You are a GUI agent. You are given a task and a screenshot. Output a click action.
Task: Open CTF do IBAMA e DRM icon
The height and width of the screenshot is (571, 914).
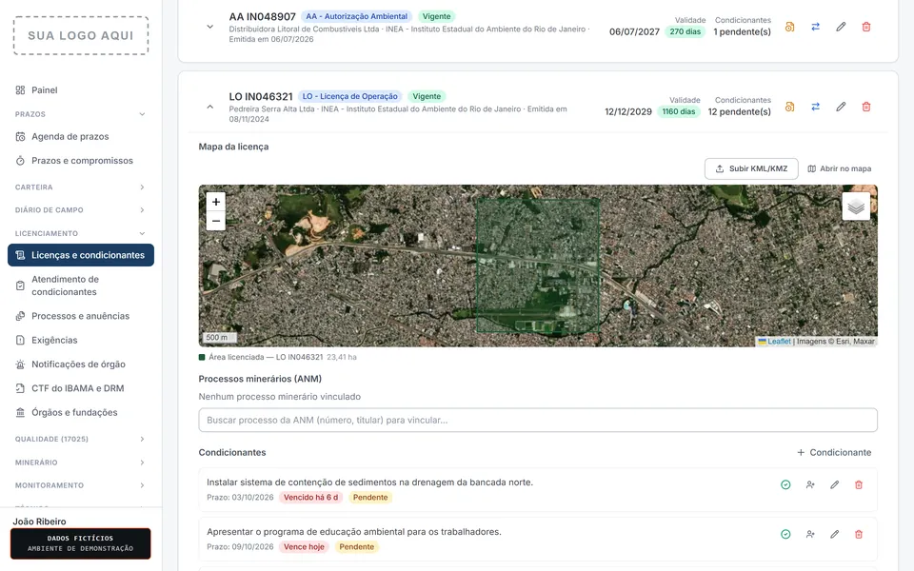20,388
